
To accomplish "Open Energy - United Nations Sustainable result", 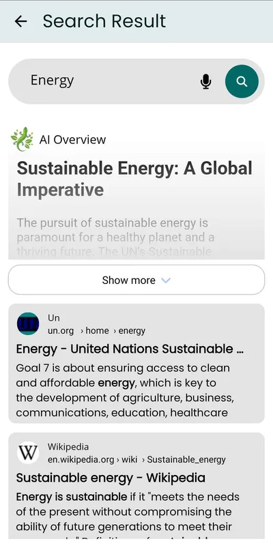I will 130,349.
